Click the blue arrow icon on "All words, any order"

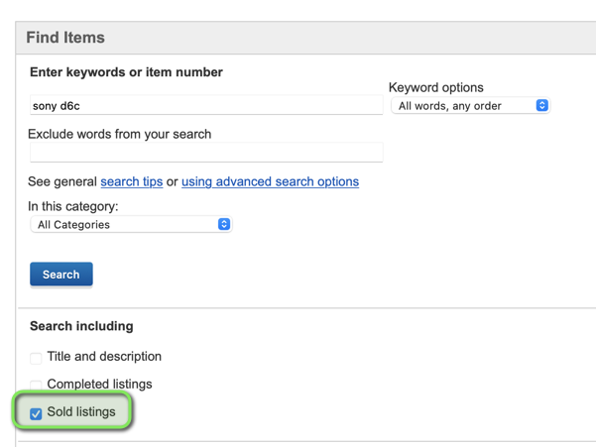click(x=541, y=106)
